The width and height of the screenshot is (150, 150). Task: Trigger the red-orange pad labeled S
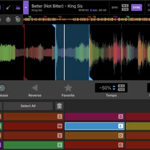[x=33, y=135]
